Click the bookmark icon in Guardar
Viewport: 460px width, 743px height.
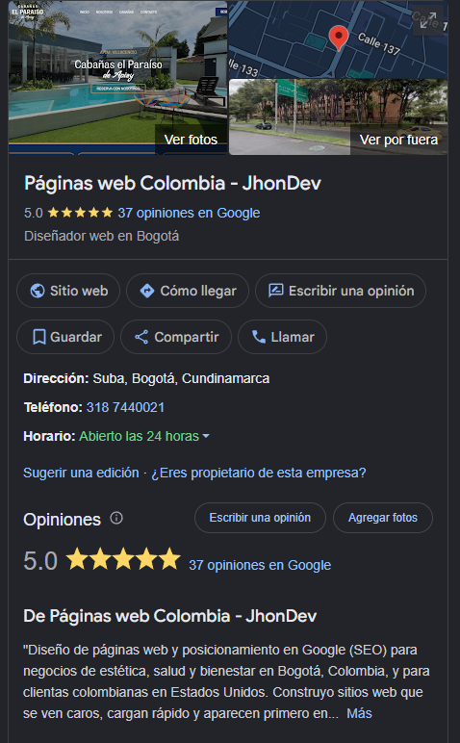point(38,337)
